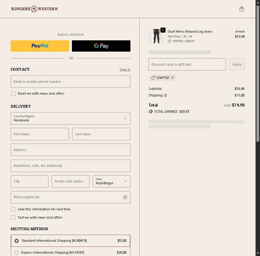
Task: Click the struck-through $119.95 price
Action: pyautogui.click(x=240, y=31)
